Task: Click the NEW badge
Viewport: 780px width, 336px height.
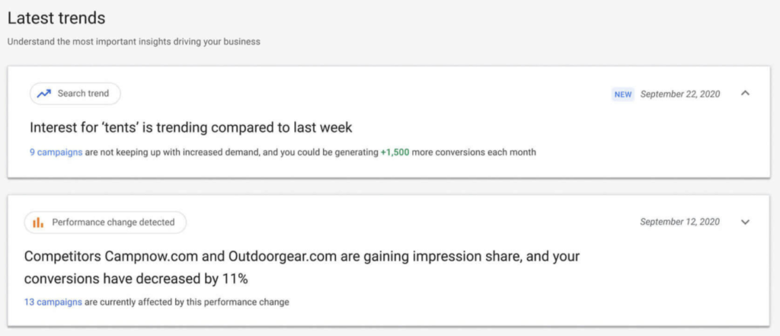Action: point(623,94)
